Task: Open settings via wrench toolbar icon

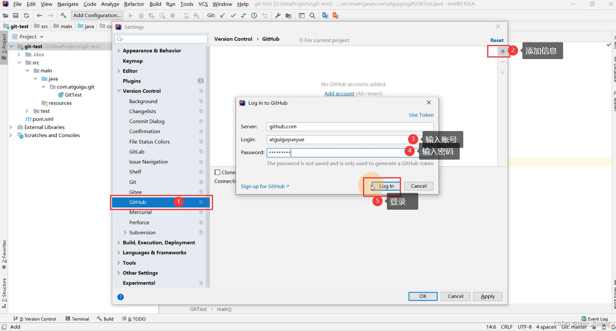Action: 278,16
